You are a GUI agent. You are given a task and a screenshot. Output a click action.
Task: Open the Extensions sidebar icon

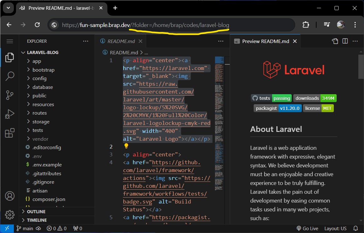9,133
